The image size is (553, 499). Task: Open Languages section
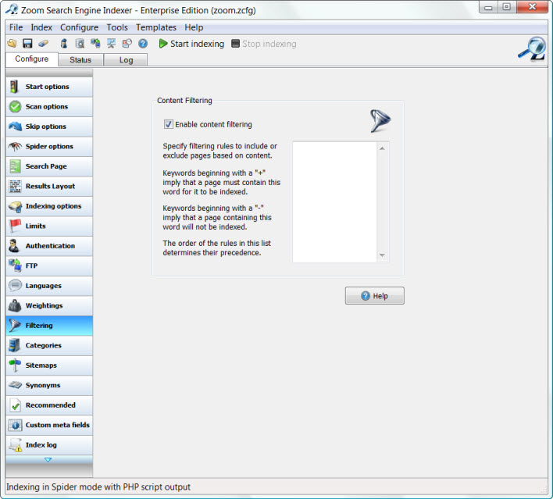[49, 286]
